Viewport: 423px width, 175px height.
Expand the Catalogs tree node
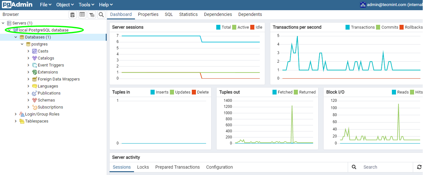[x=28, y=58]
